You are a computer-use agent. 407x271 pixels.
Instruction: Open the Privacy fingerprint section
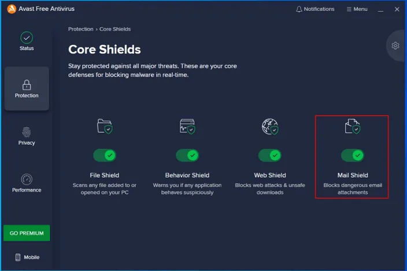(x=27, y=135)
